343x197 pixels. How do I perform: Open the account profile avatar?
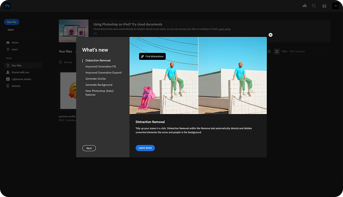(335, 6)
